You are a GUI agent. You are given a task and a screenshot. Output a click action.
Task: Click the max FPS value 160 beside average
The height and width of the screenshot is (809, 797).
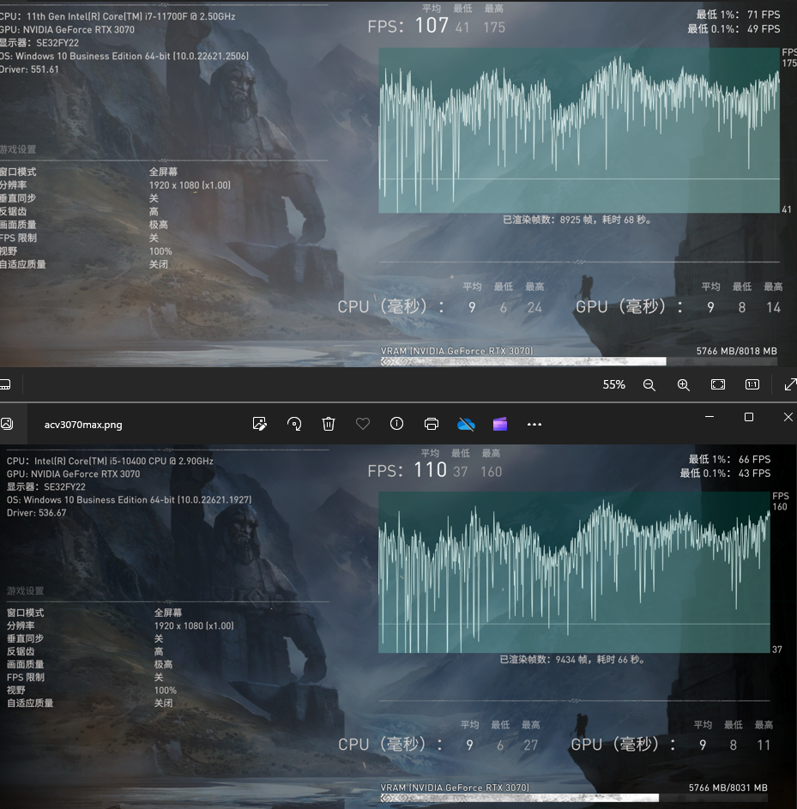point(491,472)
